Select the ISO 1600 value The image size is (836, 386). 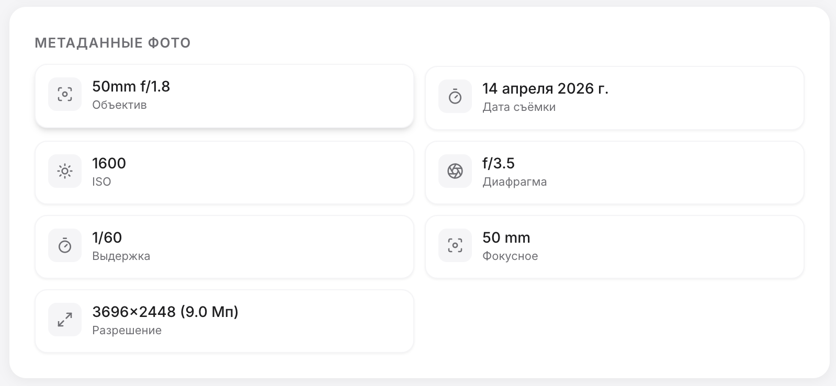(x=109, y=163)
